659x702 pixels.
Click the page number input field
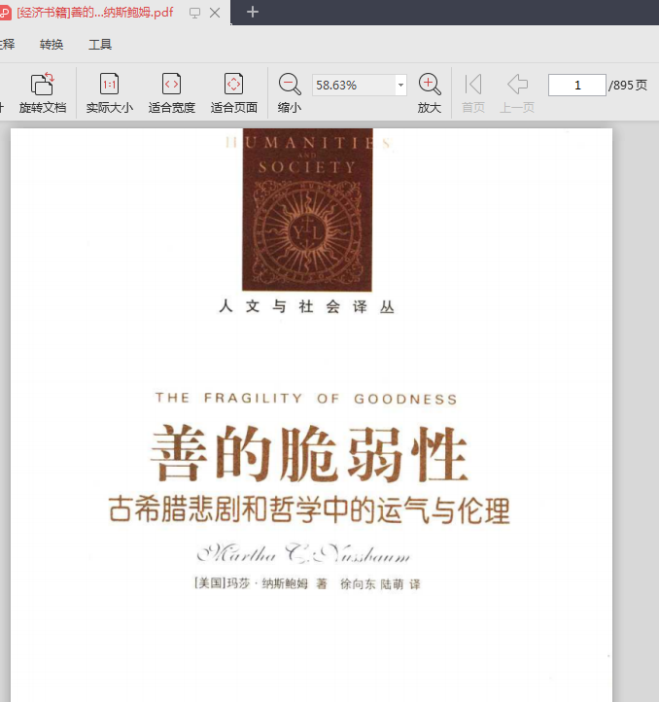pos(577,85)
